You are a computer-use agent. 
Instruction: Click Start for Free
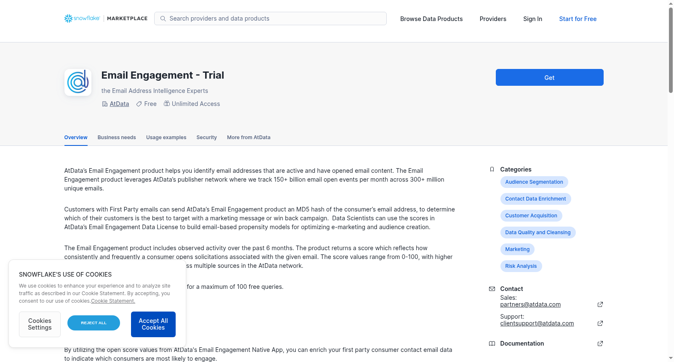click(x=578, y=19)
